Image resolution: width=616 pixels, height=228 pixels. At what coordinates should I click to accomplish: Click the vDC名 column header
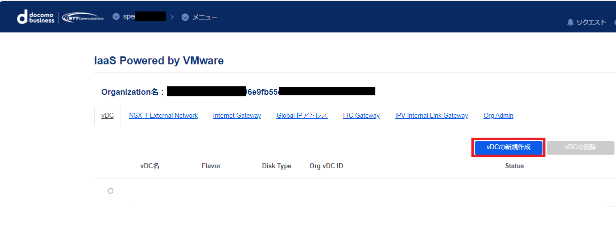point(150,166)
